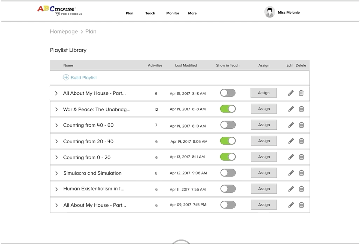360x244 pixels.
Task: Edit the Apr 15 All About My House playlist
Action: [291, 93]
